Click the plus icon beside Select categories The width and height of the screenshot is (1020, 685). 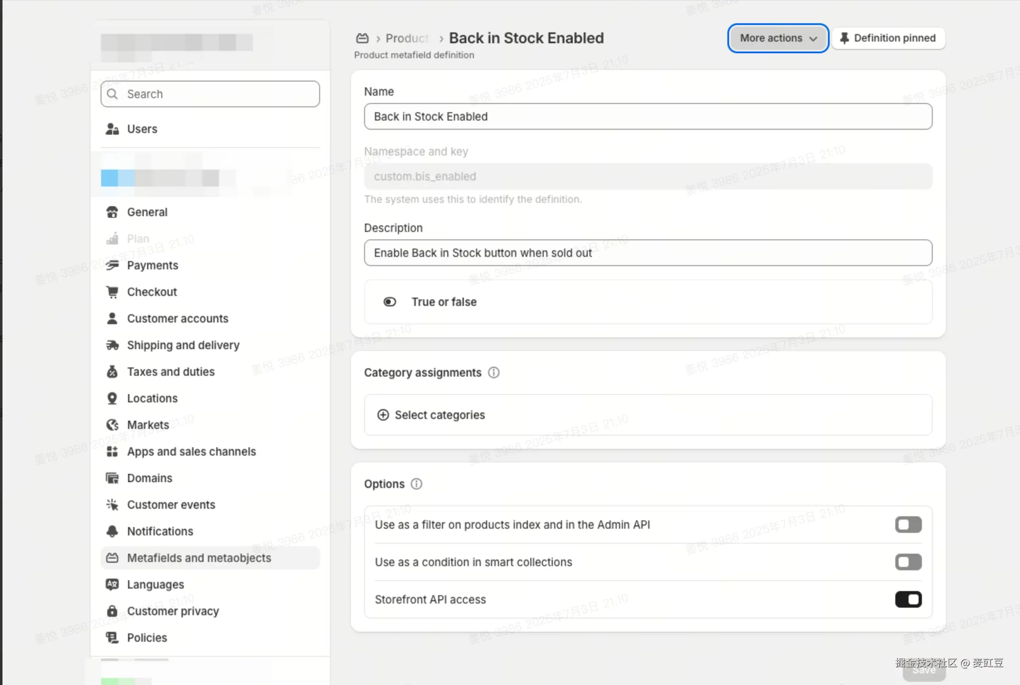383,415
